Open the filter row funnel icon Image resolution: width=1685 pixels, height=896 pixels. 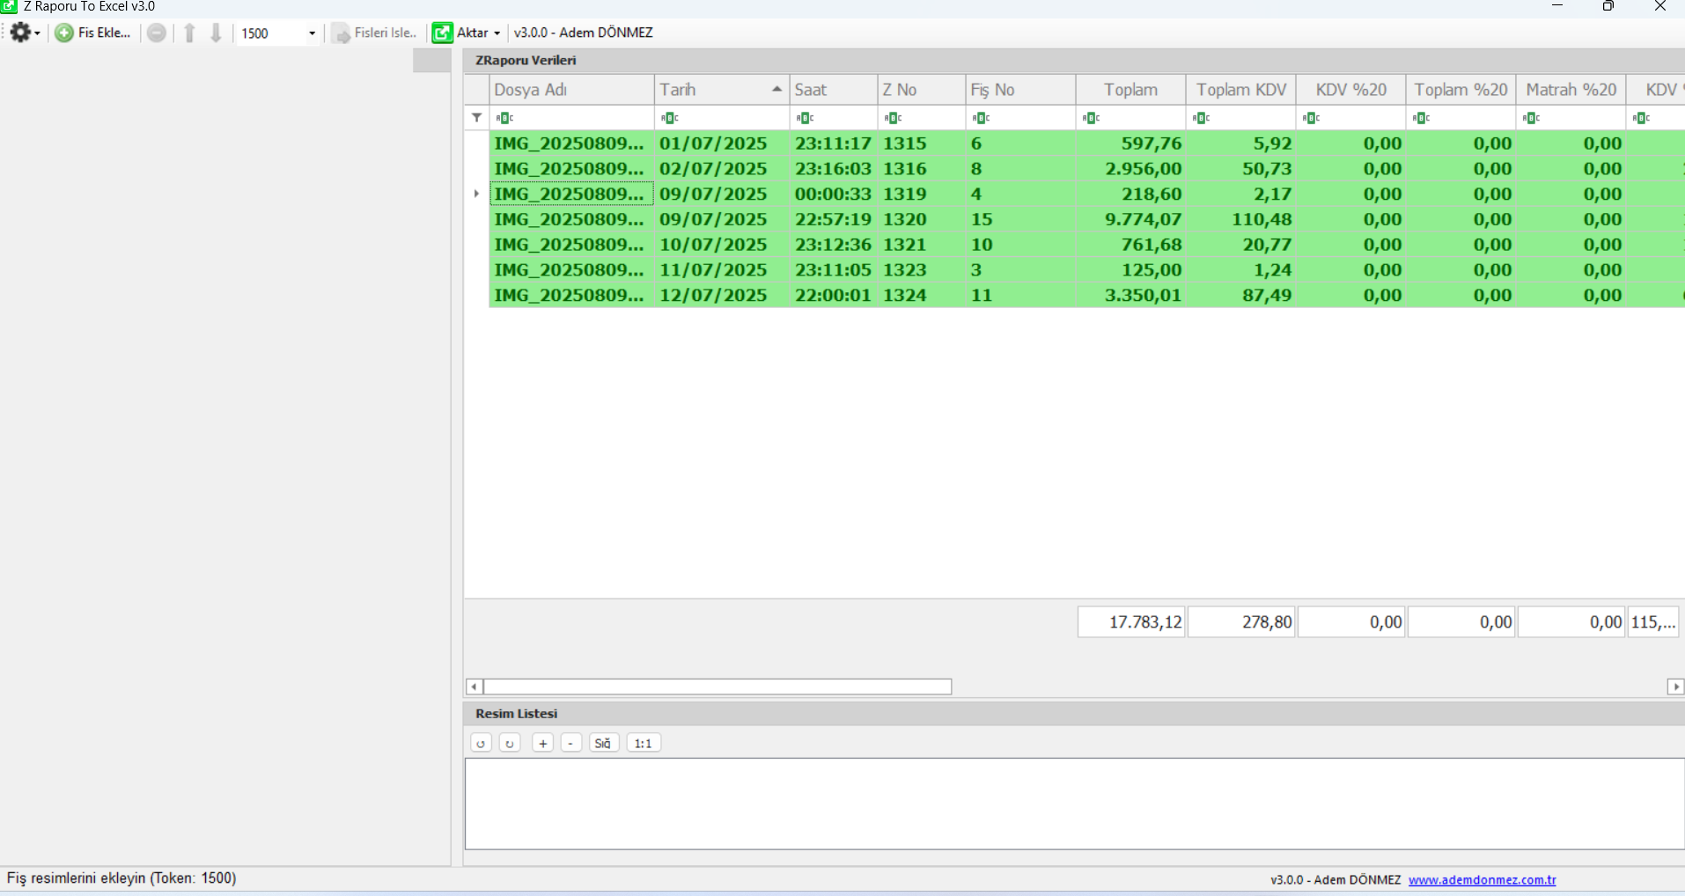click(x=476, y=118)
